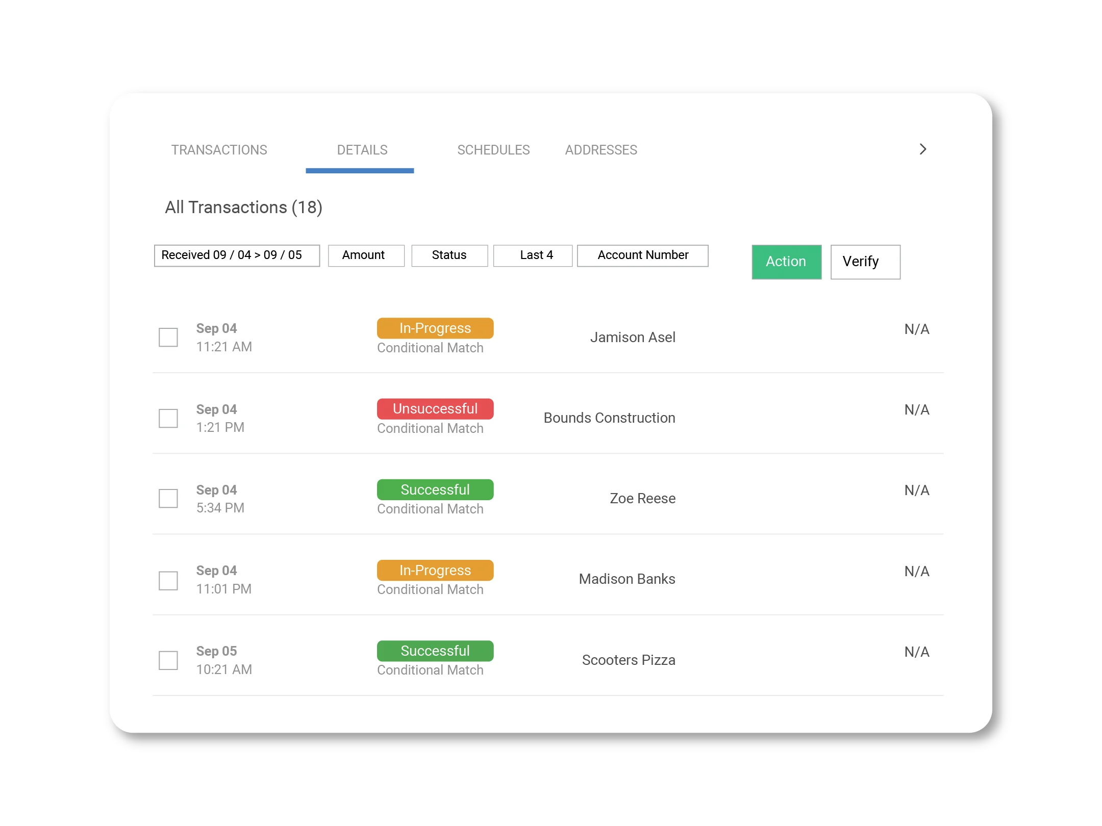Switch to the Transactions tab
The width and height of the screenshot is (1102, 826).
coord(219,150)
